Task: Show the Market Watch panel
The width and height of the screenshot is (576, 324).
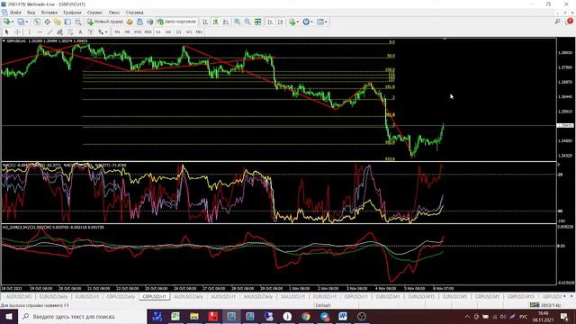Action: (37, 22)
